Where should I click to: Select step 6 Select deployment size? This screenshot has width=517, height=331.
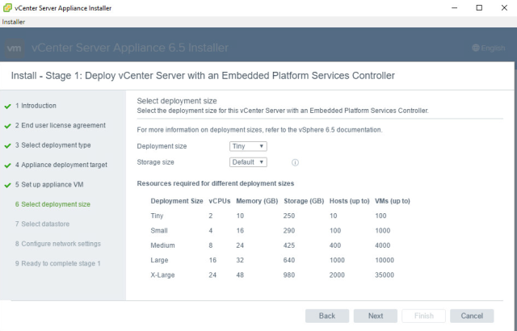[53, 204]
